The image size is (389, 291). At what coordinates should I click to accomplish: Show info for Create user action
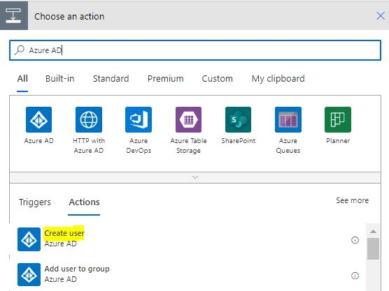coord(355,240)
